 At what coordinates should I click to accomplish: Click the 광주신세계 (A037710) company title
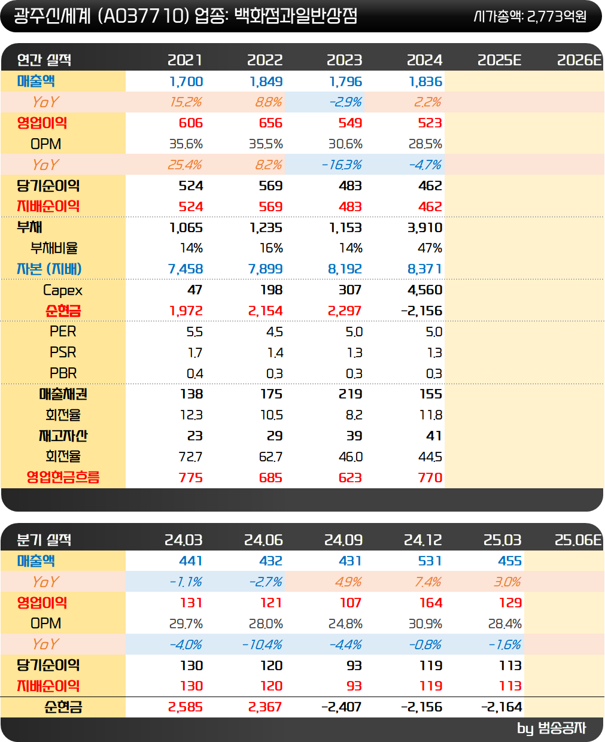pyautogui.click(x=101, y=16)
